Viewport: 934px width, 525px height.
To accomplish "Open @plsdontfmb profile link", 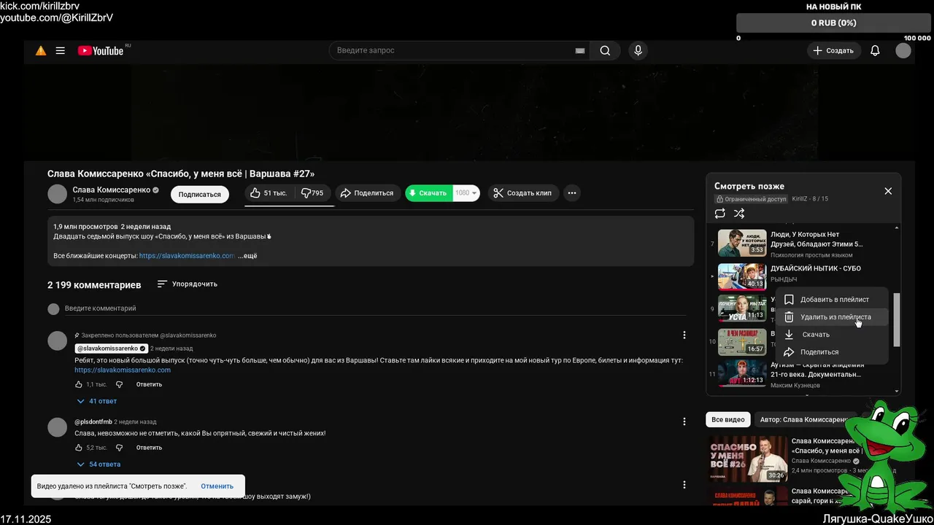I will coord(93,422).
